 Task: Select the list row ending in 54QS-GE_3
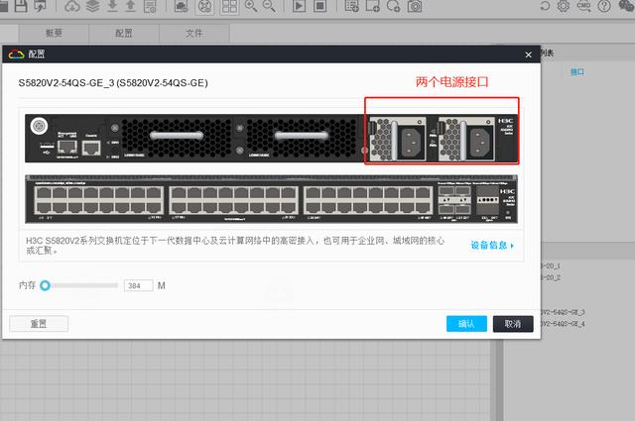coord(563,312)
